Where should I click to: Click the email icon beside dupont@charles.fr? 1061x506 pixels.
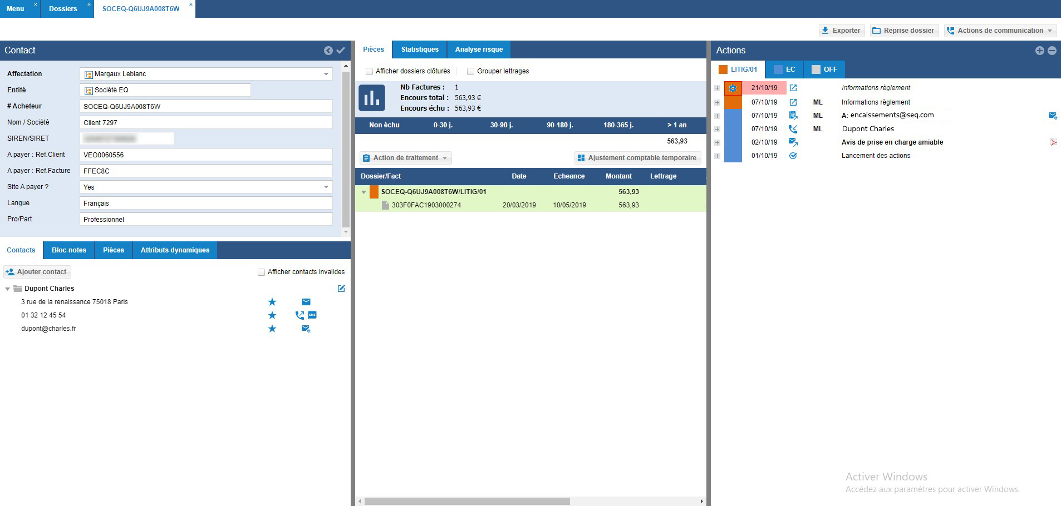point(306,329)
